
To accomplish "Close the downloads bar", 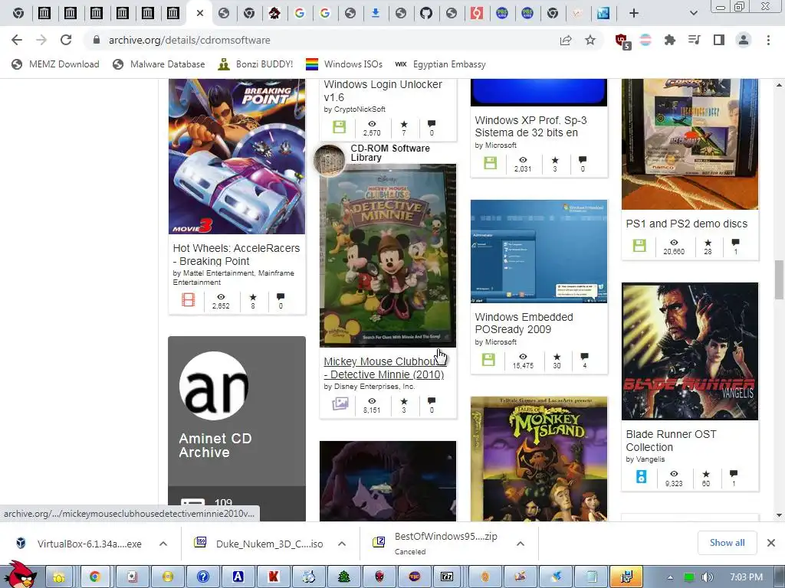I will (x=771, y=543).
